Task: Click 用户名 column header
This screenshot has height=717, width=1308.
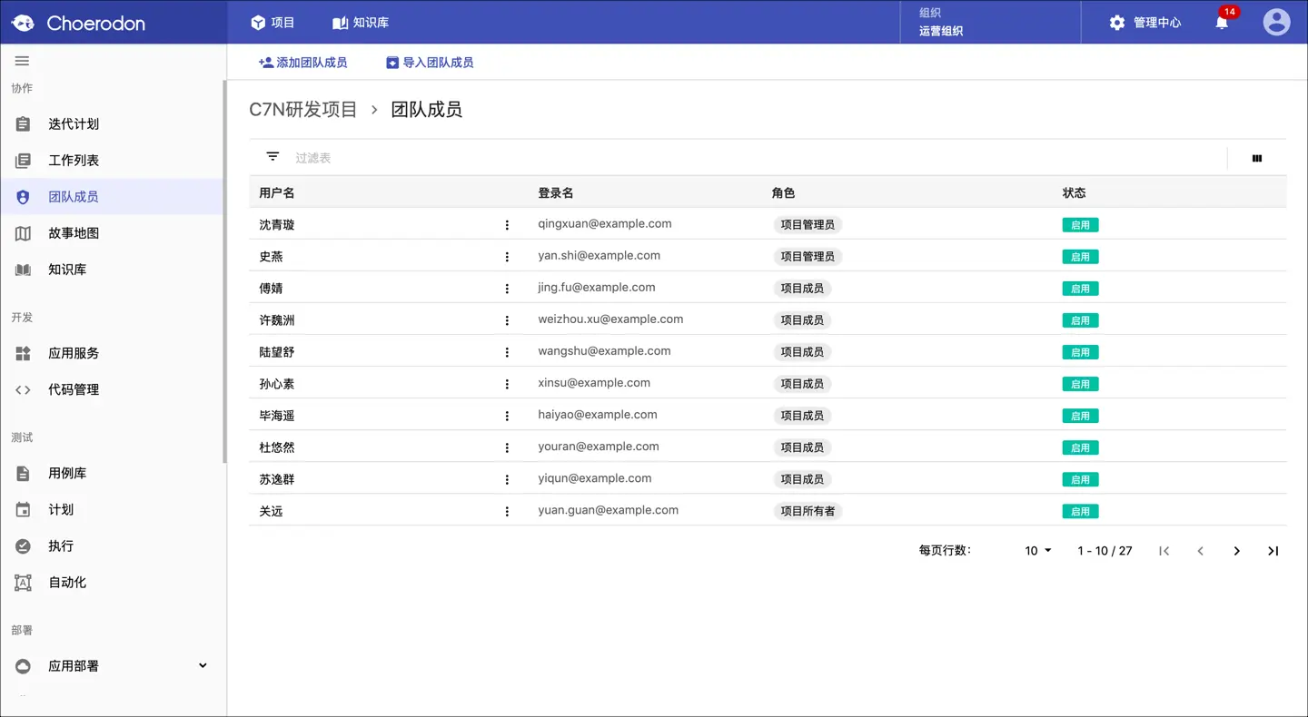Action: (277, 192)
